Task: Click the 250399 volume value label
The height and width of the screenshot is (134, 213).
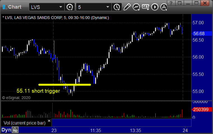Action: (202, 109)
